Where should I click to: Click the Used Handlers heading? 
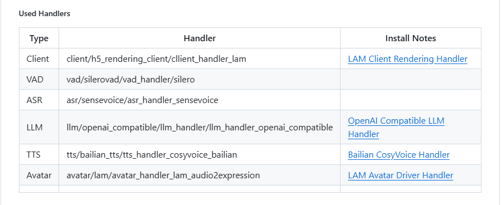[x=45, y=14]
